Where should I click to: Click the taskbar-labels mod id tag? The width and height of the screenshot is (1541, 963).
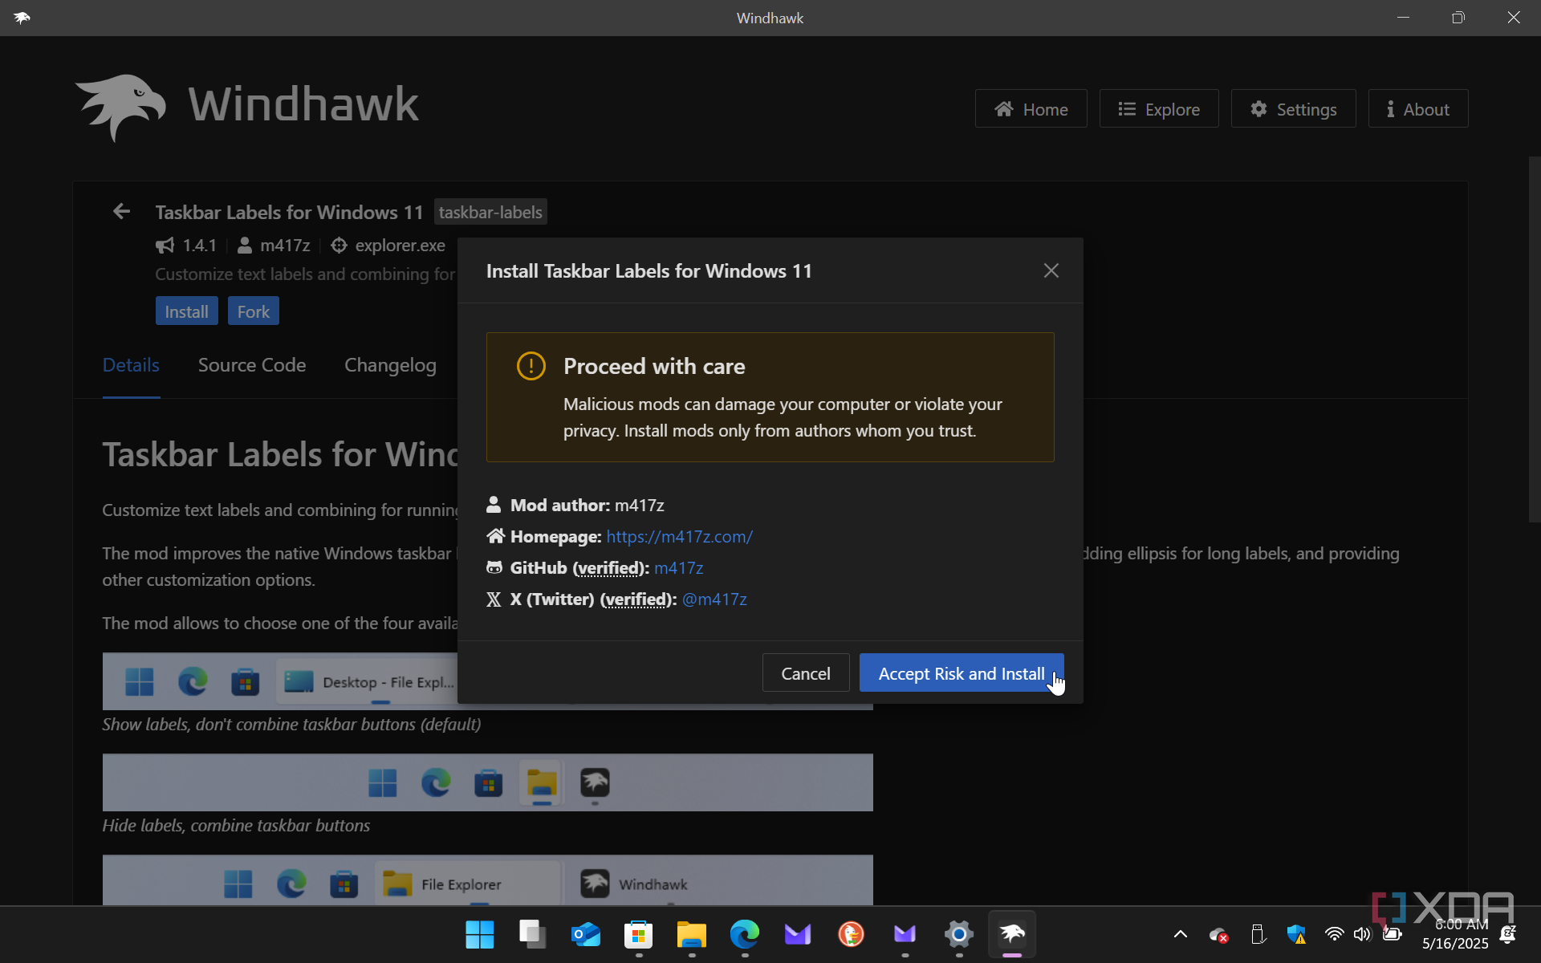pos(490,212)
